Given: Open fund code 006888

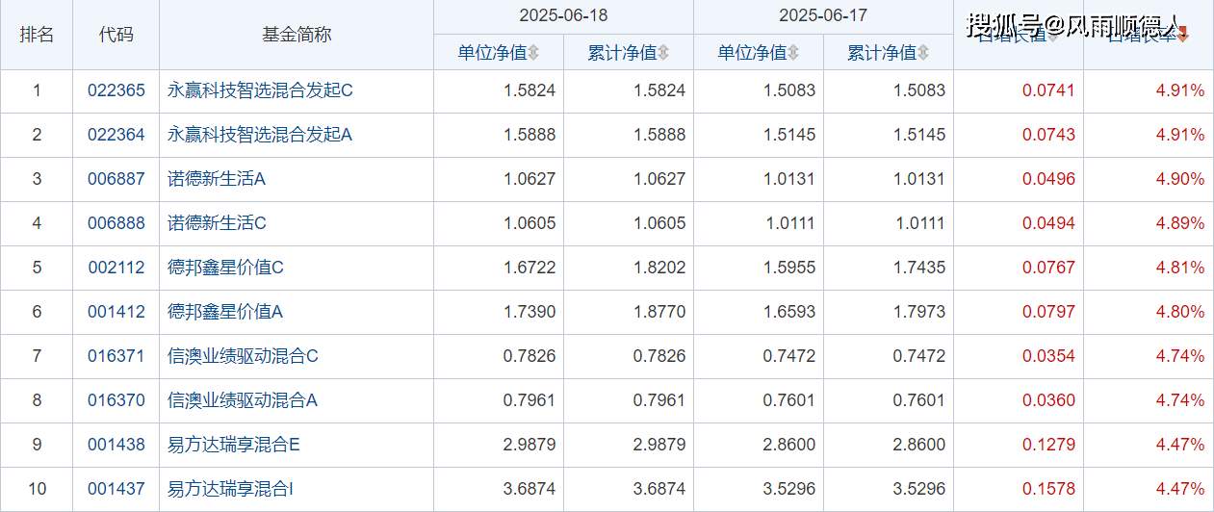Looking at the screenshot, I should [x=116, y=223].
